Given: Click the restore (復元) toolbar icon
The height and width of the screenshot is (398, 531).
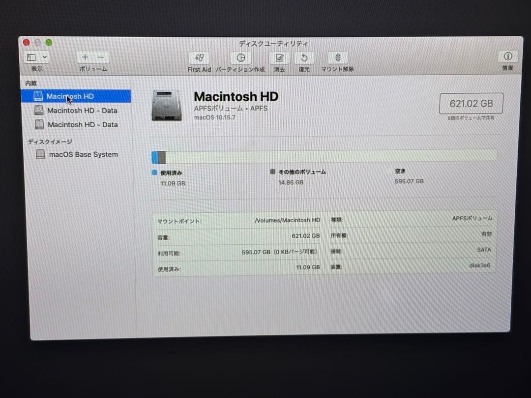Looking at the screenshot, I should (304, 58).
